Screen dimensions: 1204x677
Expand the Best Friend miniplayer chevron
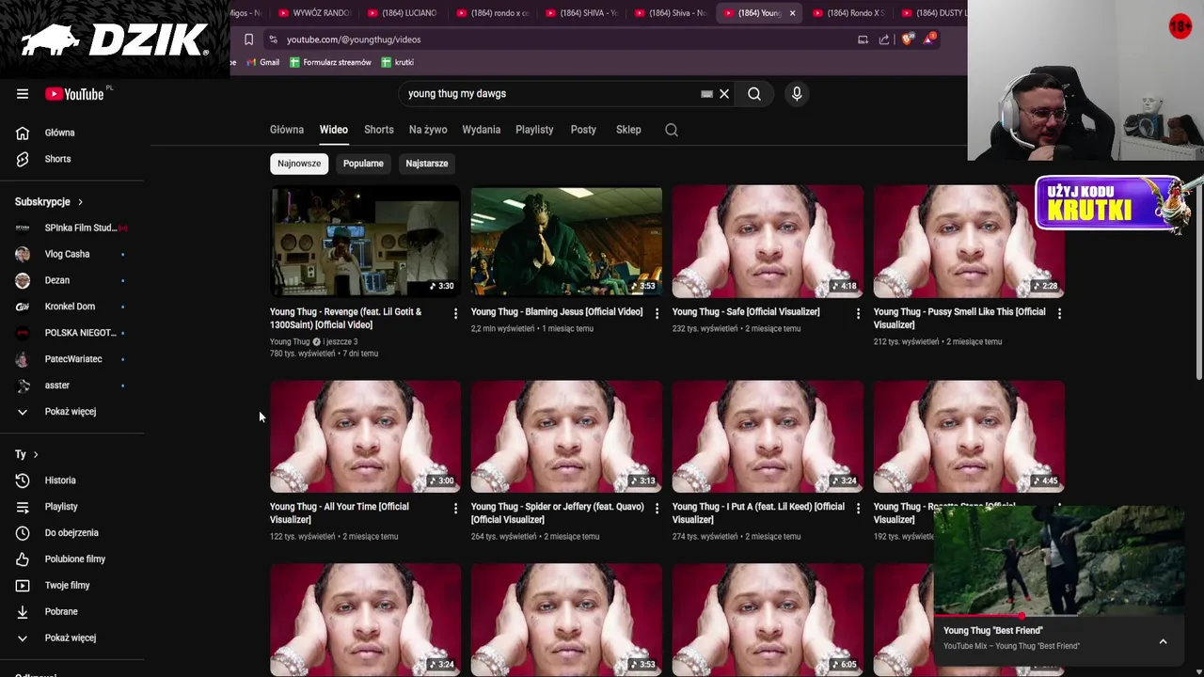(1163, 641)
